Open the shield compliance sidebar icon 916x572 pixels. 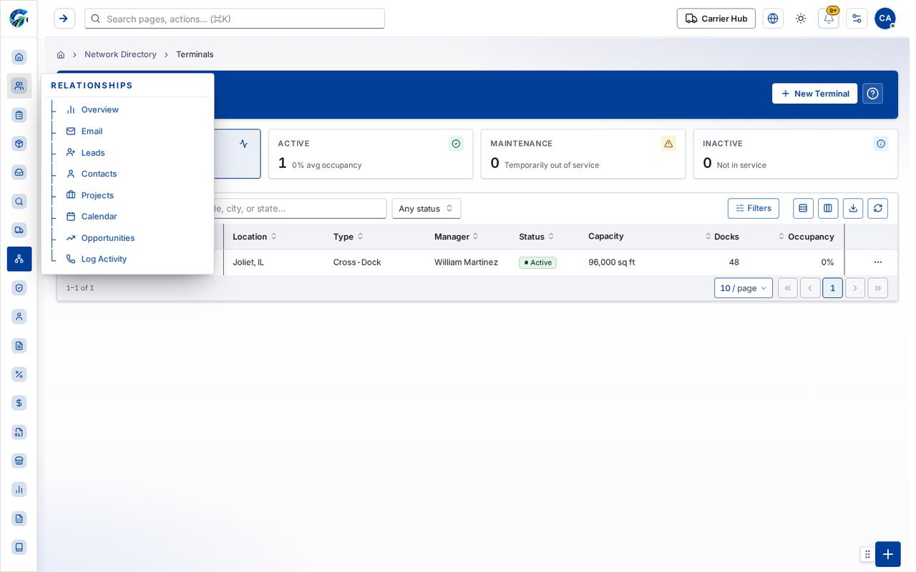(19, 287)
